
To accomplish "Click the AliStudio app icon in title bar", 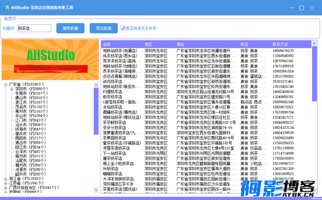I will tap(5, 8).
